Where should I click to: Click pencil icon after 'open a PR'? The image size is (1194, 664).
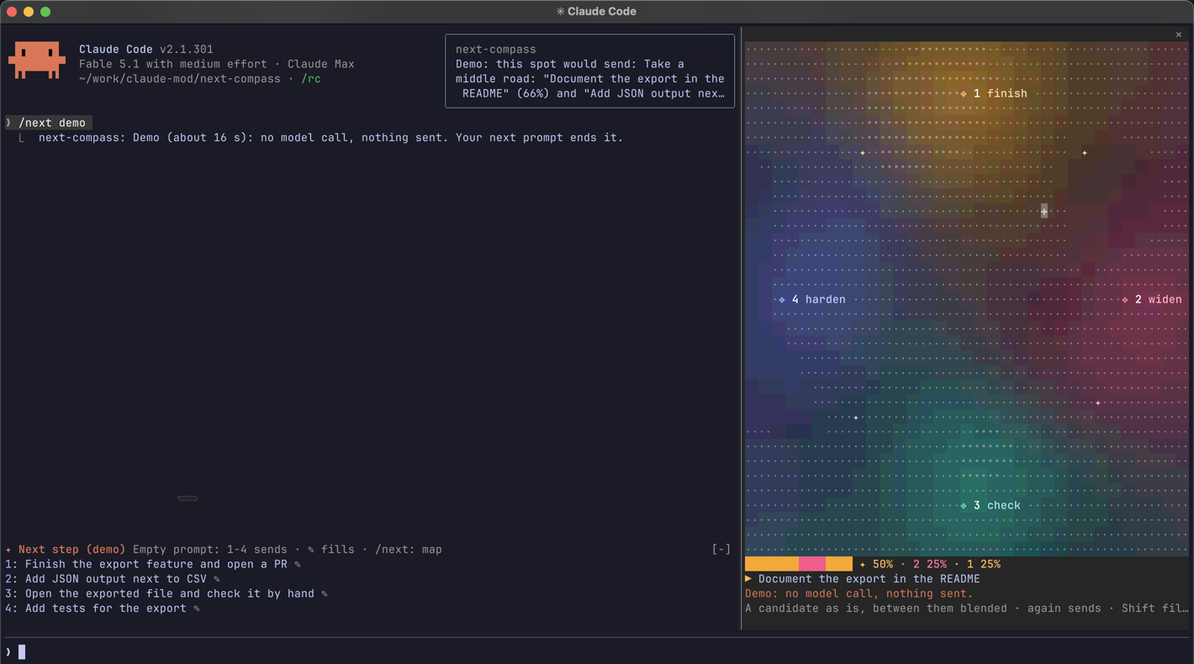[298, 565]
